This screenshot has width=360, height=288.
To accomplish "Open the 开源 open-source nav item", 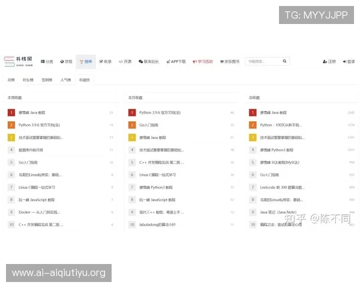I will point(125,62).
